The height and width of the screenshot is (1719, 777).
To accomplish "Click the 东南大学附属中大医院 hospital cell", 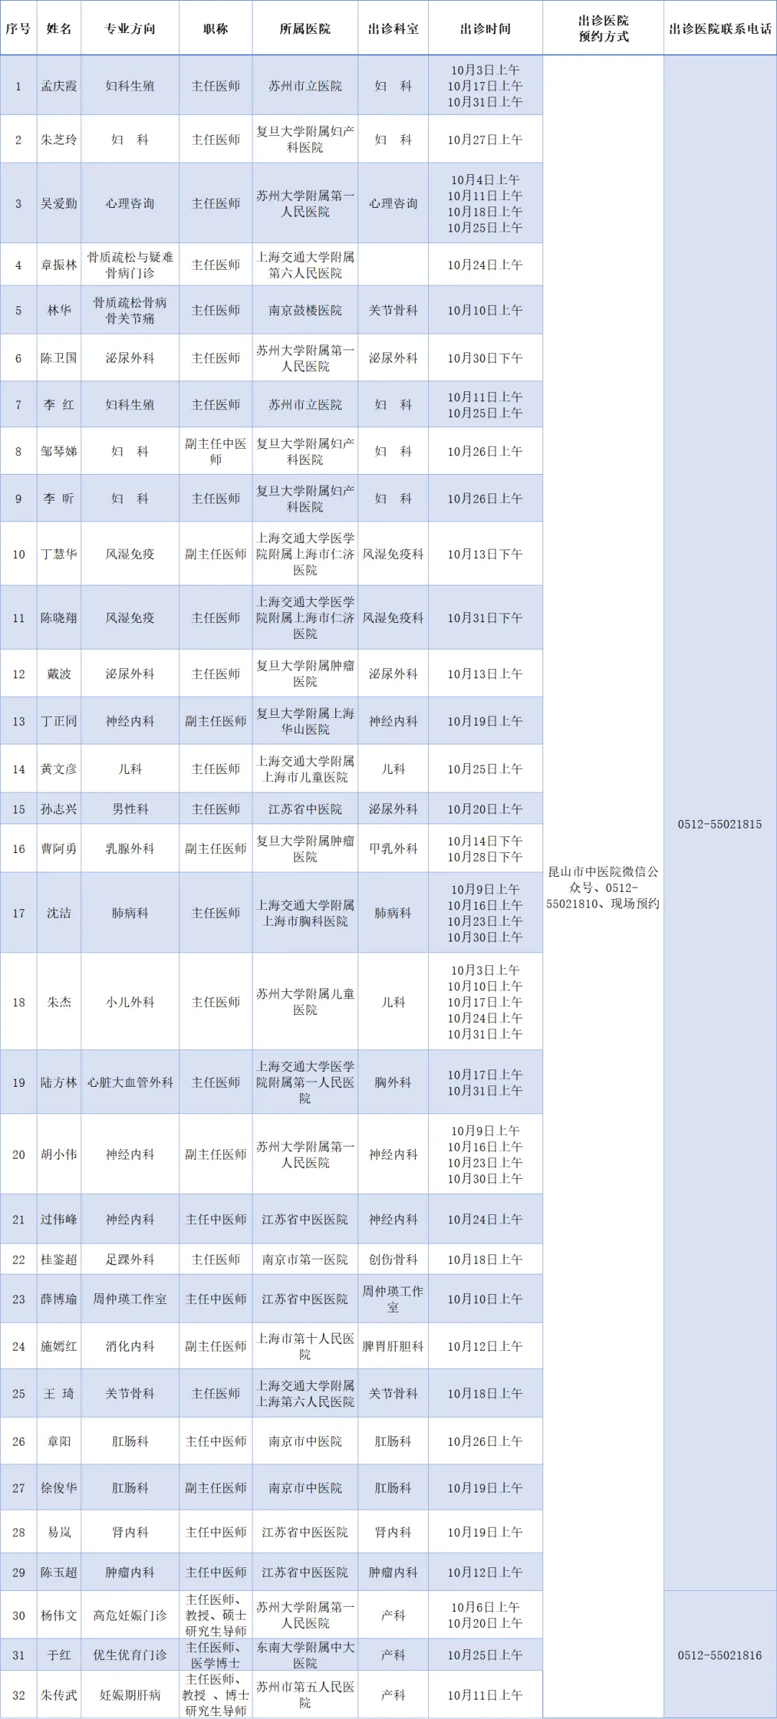I will click(x=305, y=1655).
